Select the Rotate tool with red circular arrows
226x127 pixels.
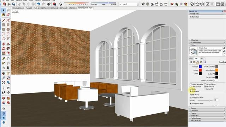click(x=4, y=49)
